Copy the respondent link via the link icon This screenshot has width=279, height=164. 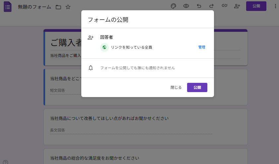pyautogui.click(x=224, y=6)
